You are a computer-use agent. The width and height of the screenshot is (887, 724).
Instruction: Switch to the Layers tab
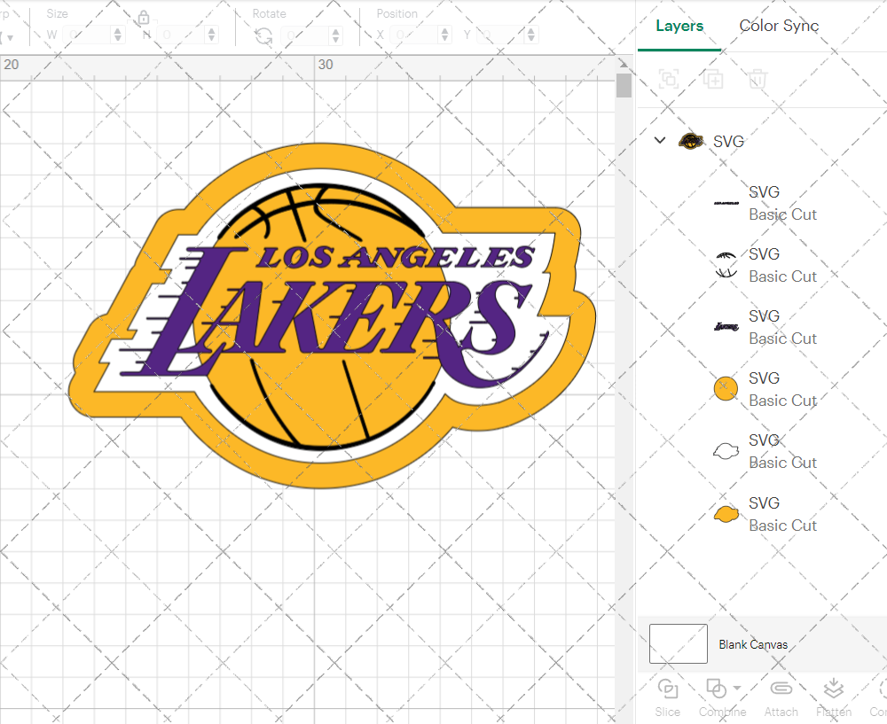[x=679, y=26]
